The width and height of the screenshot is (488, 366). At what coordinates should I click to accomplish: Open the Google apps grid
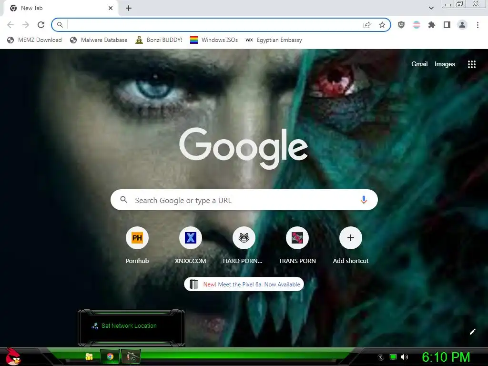(472, 64)
